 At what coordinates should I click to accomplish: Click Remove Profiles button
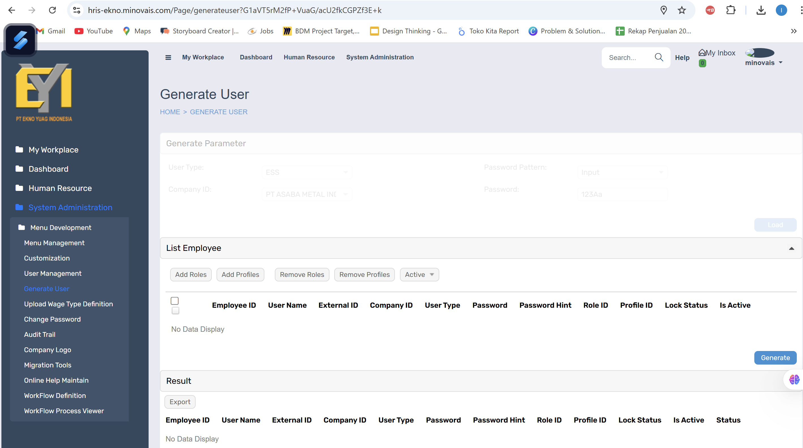pos(364,274)
